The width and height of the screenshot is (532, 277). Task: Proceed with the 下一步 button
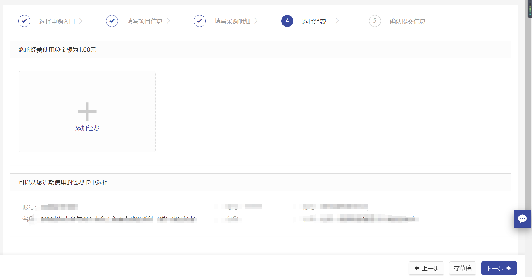499,268
